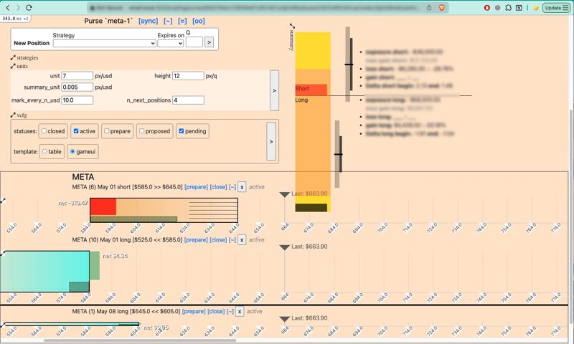The height and width of the screenshot is (344, 574).
Task: Remove META (10) long with x button
Action: click(x=242, y=240)
